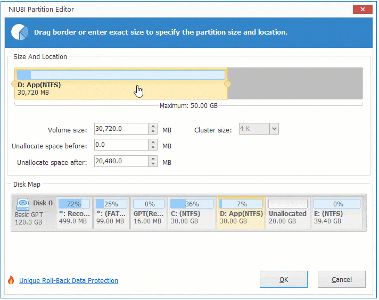Open Unique Roll-Back Data Protection link
This screenshot has height=300, width=379.
pyautogui.click(x=69, y=281)
